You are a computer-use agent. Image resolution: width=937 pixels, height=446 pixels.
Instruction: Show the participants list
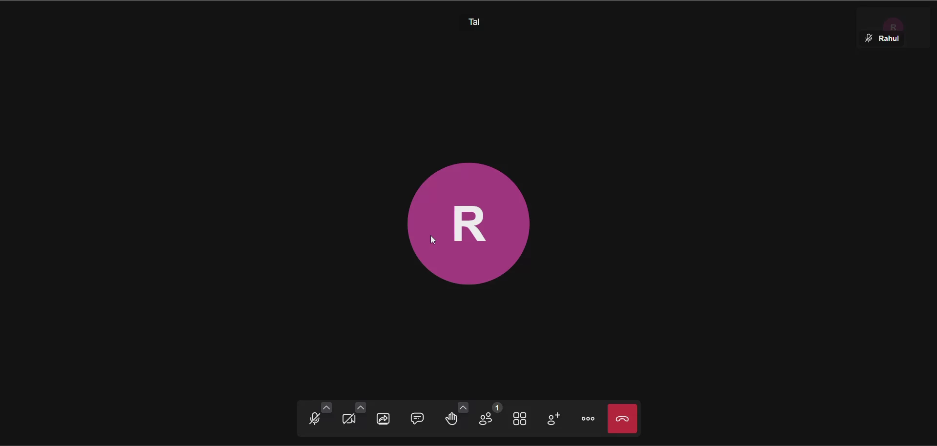[x=487, y=419]
